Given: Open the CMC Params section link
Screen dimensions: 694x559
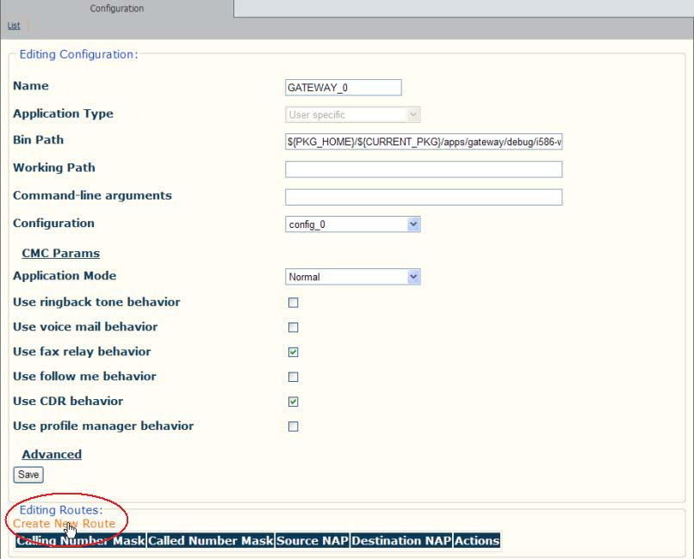Looking at the screenshot, I should click(60, 253).
